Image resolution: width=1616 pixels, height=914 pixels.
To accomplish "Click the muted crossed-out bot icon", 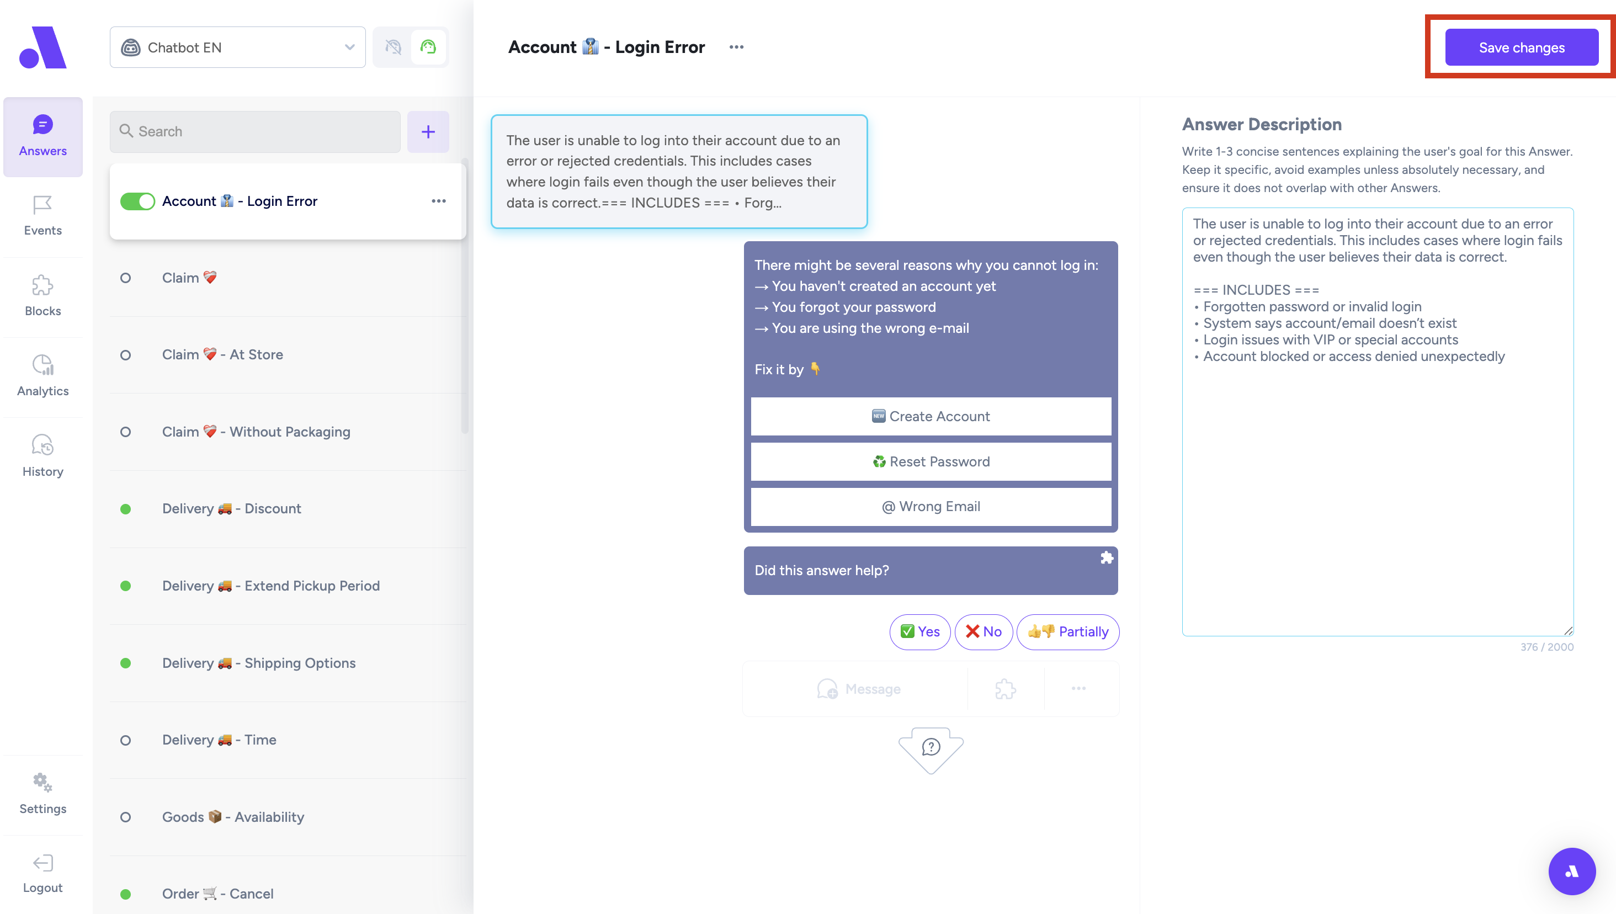I will 393,47.
